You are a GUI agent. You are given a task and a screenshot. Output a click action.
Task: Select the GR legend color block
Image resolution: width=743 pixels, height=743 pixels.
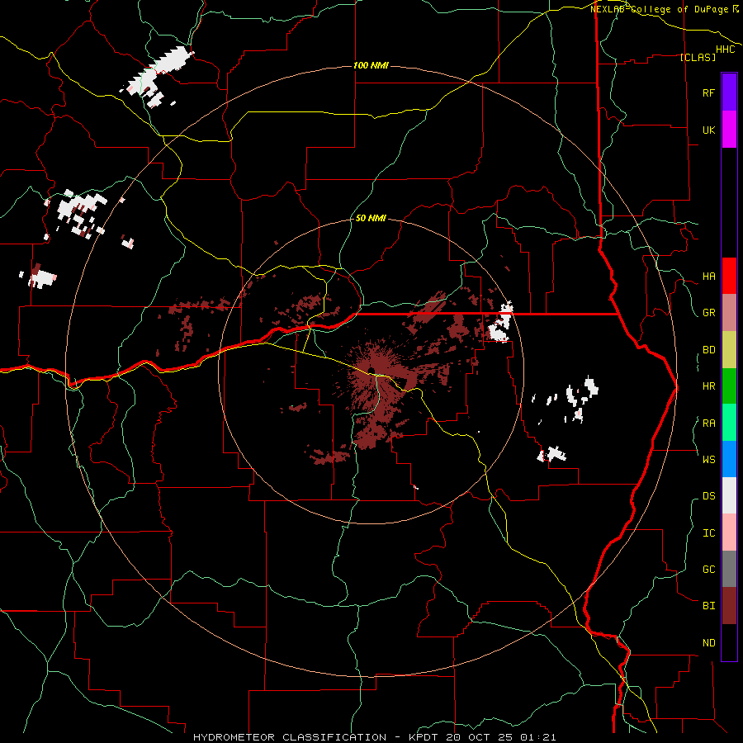pos(729,313)
